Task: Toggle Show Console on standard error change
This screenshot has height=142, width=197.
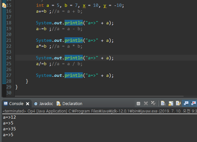Action: pyautogui.click(x=194, y=103)
